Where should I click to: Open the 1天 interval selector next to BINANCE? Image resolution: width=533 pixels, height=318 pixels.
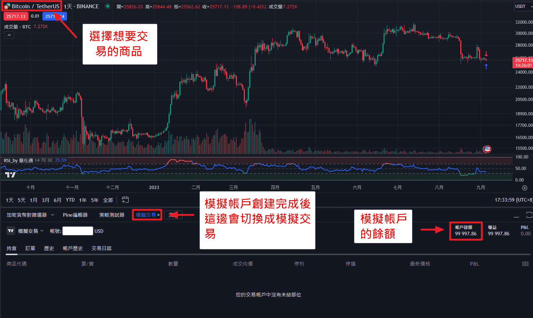point(68,6)
